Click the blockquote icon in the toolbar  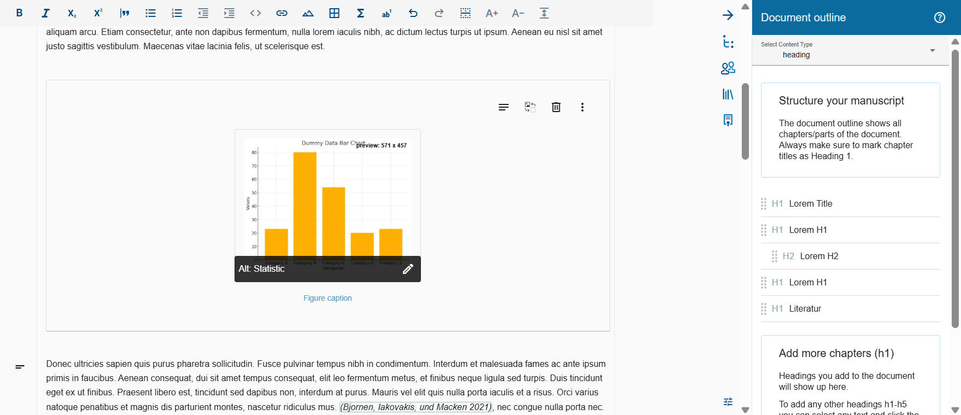coord(125,13)
